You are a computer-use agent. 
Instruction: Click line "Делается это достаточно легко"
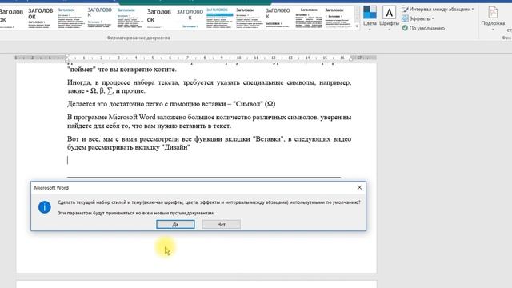point(171,104)
